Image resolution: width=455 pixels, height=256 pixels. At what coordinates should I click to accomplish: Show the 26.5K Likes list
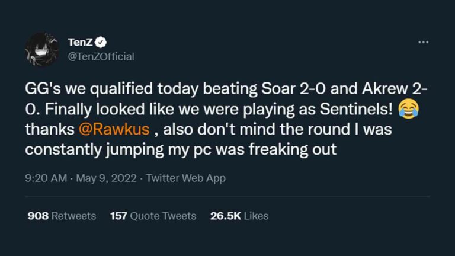[239, 216]
